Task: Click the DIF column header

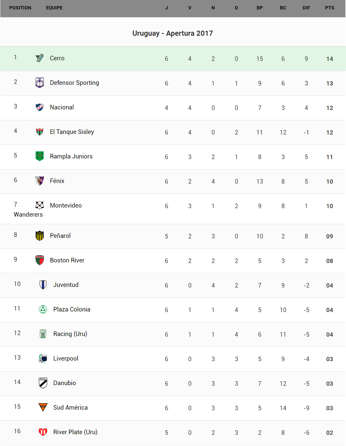Action: [306, 8]
